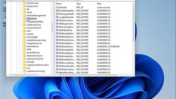The image size is (176, 99).
Task: Select the IntegrityServices key
Action: (x=34, y=43)
